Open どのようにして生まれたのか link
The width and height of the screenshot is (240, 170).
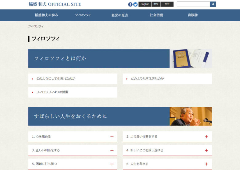tap(73, 79)
